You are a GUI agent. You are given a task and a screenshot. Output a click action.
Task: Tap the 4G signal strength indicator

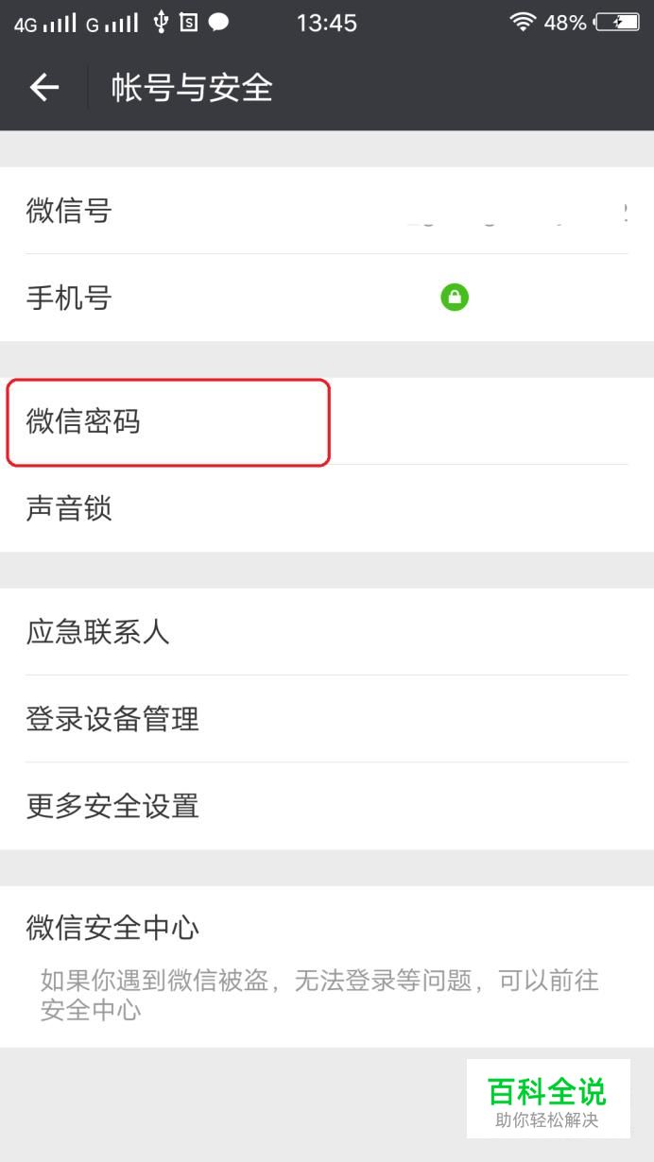click(x=44, y=23)
